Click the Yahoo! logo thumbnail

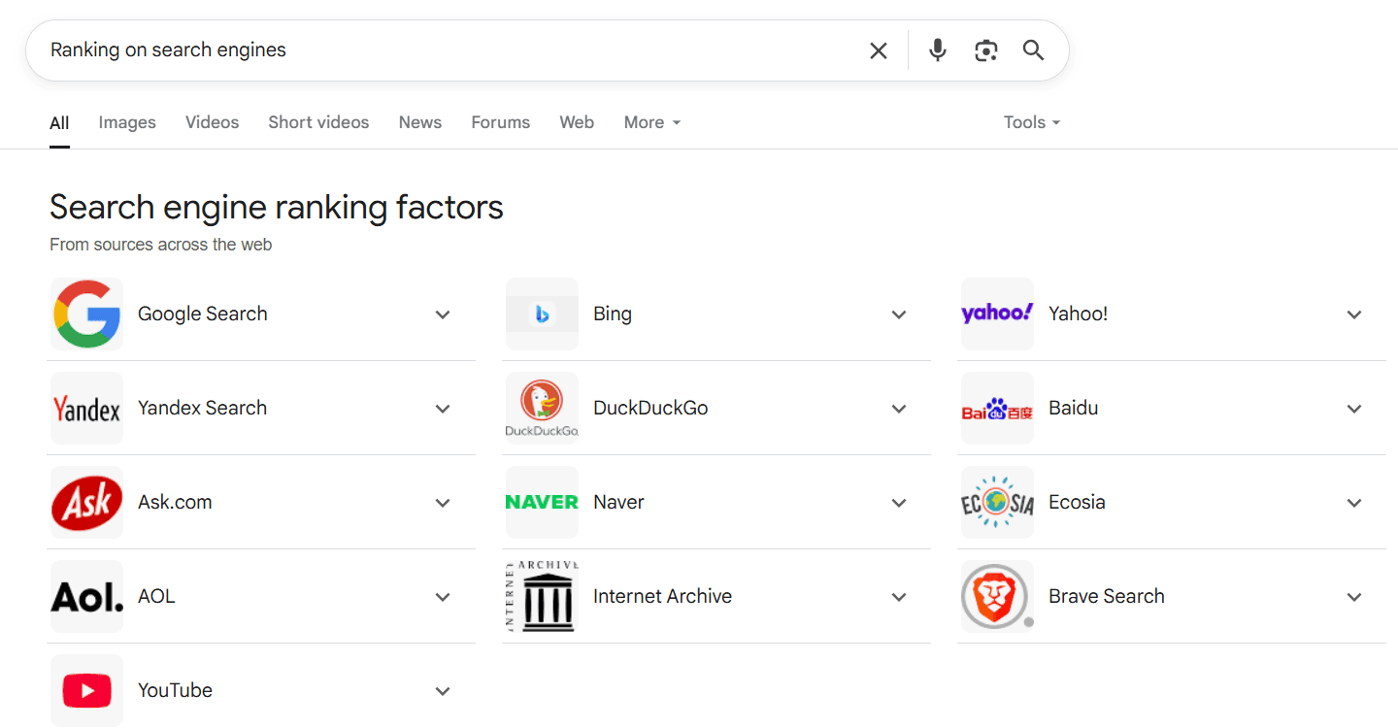point(997,314)
